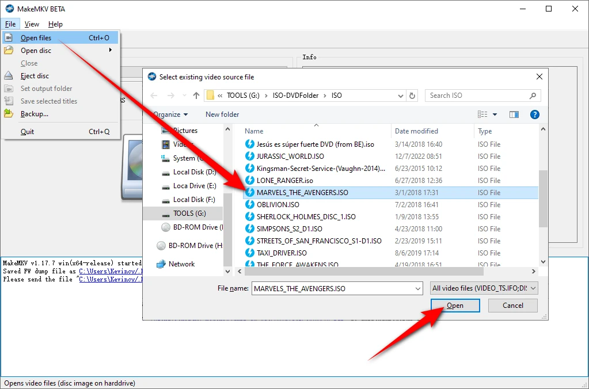Image resolution: width=589 pixels, height=389 pixels.
Task: Expand the File name combo box
Action: [x=417, y=288]
